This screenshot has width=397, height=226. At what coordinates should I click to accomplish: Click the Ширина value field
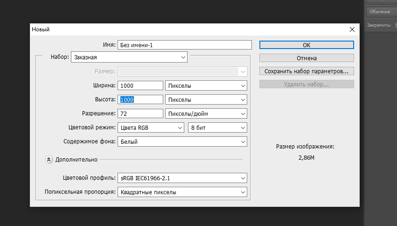[x=140, y=85]
